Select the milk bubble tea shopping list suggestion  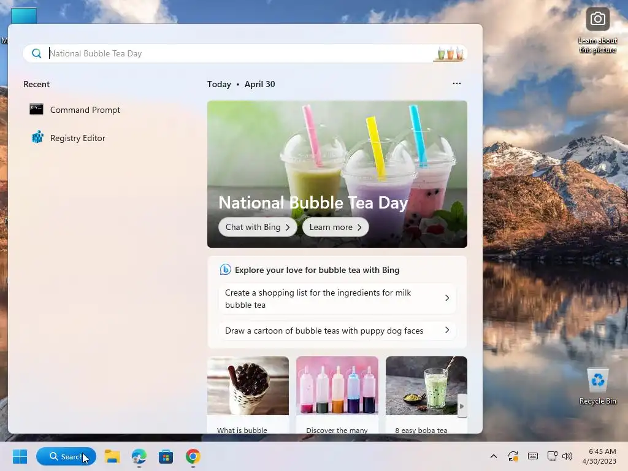tap(337, 299)
